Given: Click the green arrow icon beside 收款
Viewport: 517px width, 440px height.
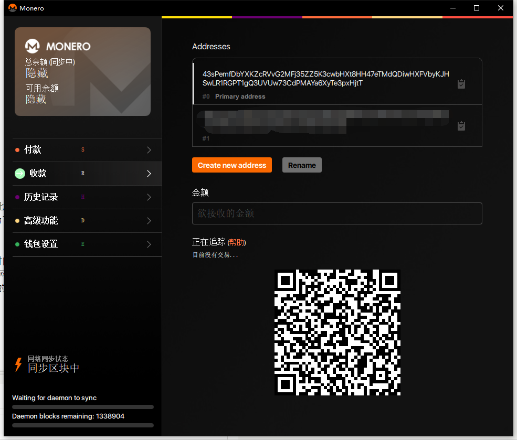Looking at the screenshot, I should (x=20, y=173).
